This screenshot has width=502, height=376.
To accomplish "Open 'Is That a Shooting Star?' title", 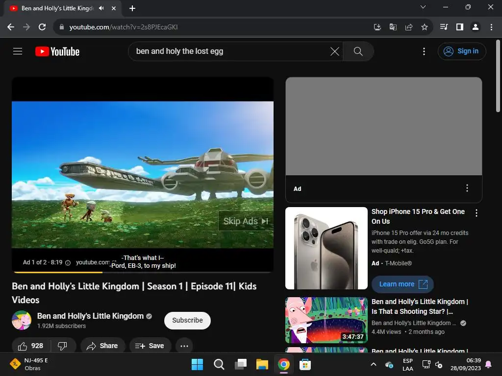I will pyautogui.click(x=420, y=306).
